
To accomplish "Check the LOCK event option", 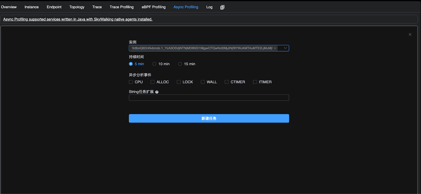I will click(x=179, y=82).
